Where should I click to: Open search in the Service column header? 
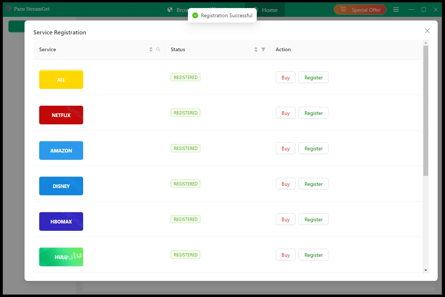coord(158,49)
